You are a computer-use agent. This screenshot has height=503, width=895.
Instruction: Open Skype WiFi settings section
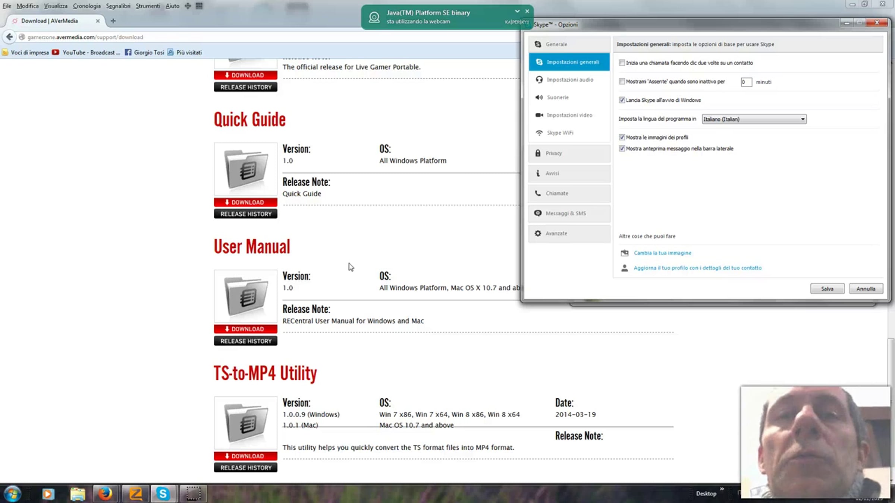569,133
